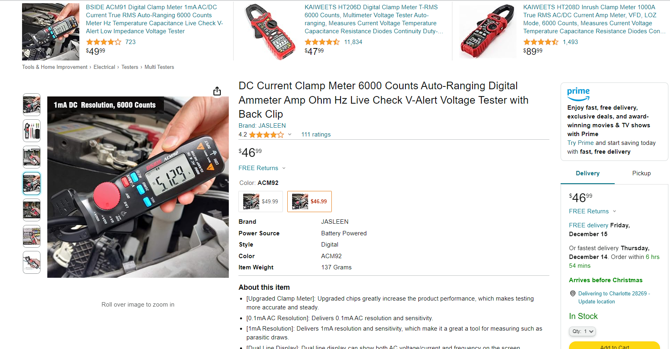Select the $46.99 ACM92 color variant
Image resolution: width=670 pixels, height=349 pixels.
[309, 201]
